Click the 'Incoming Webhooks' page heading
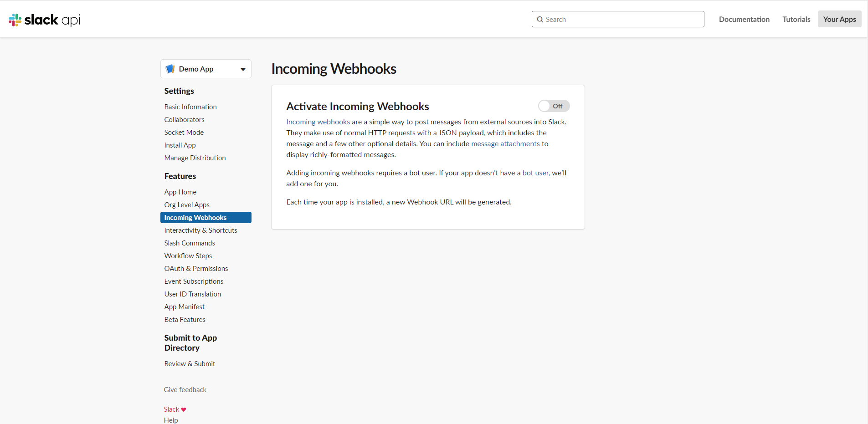Viewport: 868px width, 424px height. click(334, 68)
